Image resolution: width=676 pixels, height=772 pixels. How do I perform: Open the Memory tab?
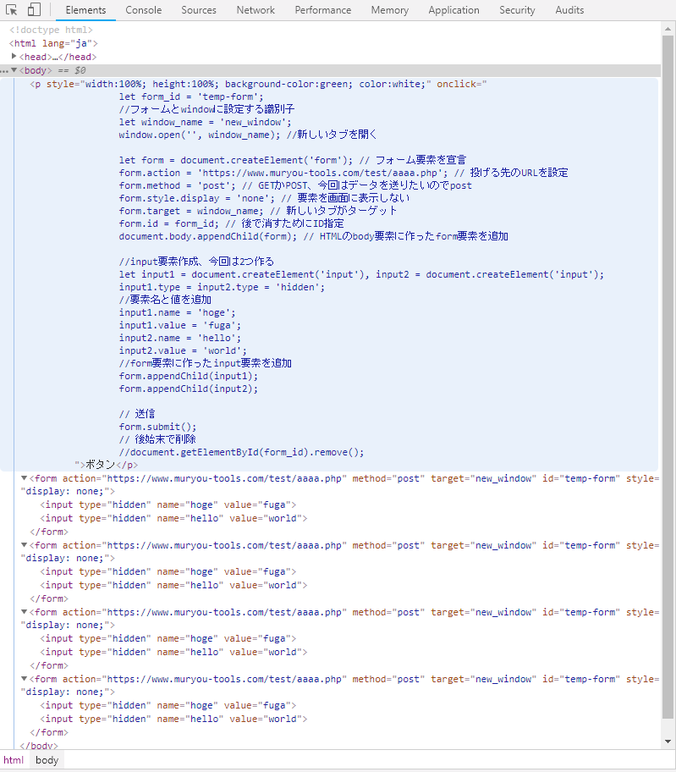click(x=390, y=10)
